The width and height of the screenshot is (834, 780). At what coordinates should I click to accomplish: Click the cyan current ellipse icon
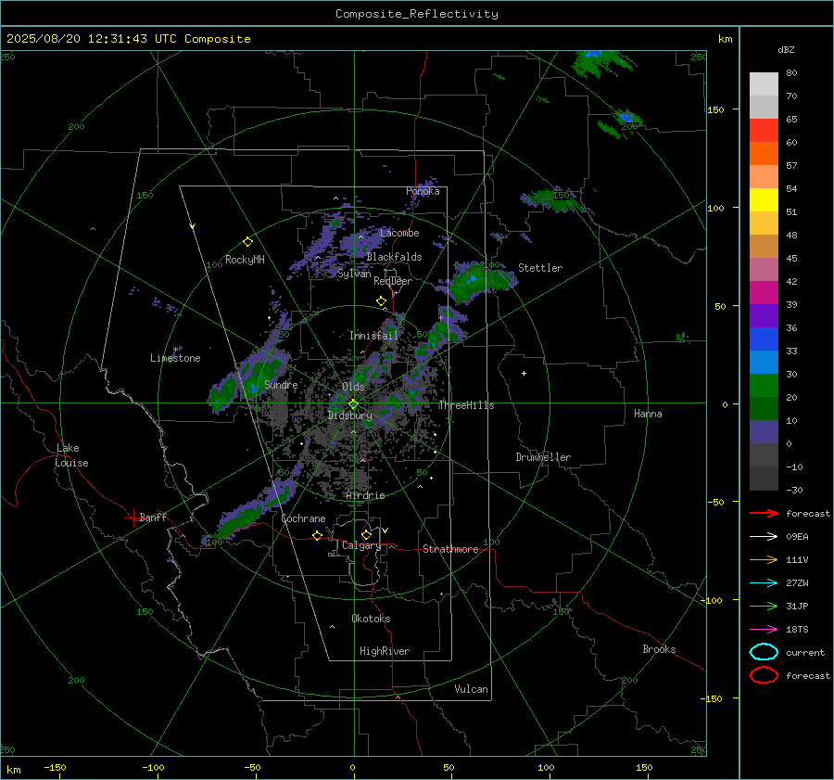coord(764,652)
